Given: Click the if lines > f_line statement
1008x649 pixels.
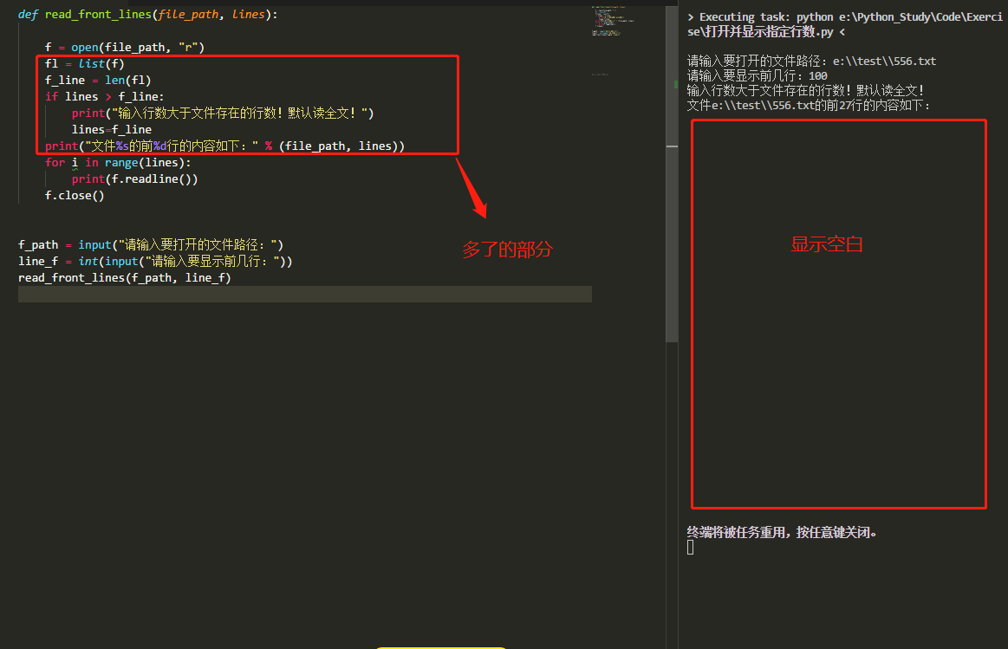Looking at the screenshot, I should point(104,96).
